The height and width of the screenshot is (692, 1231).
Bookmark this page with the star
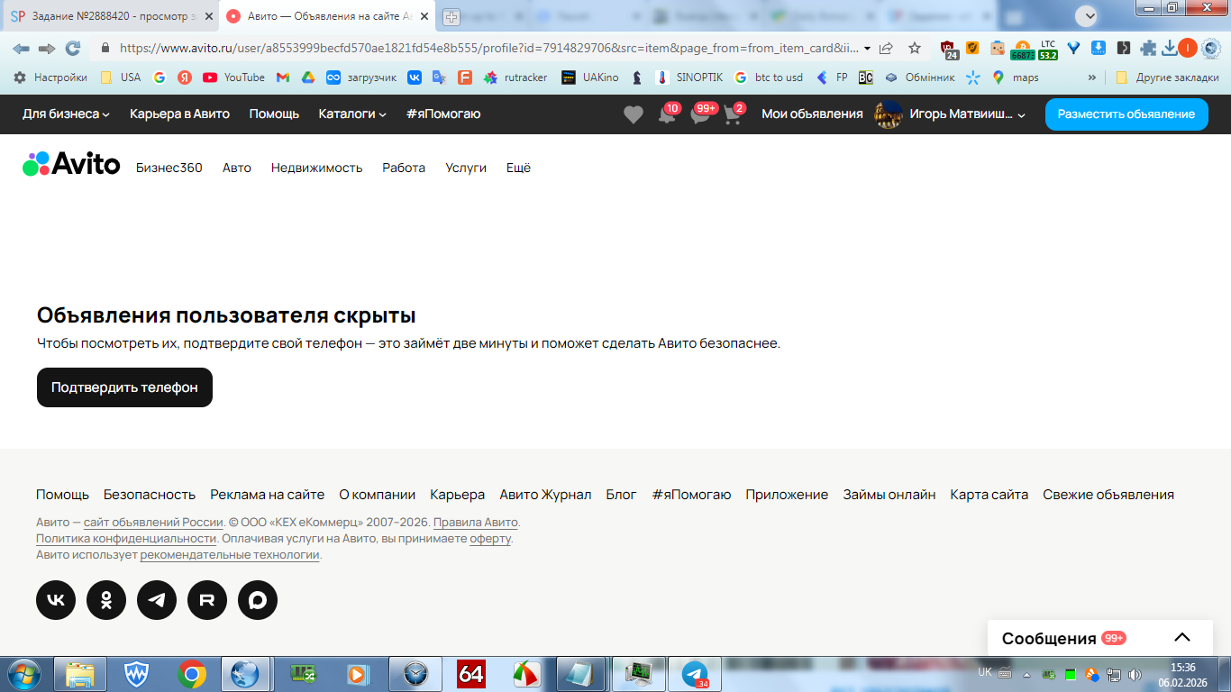915,49
